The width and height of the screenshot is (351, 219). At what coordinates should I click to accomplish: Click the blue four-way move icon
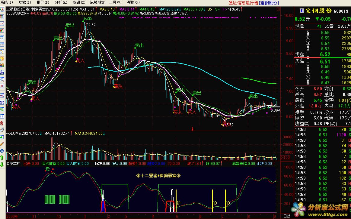click(x=2, y=151)
